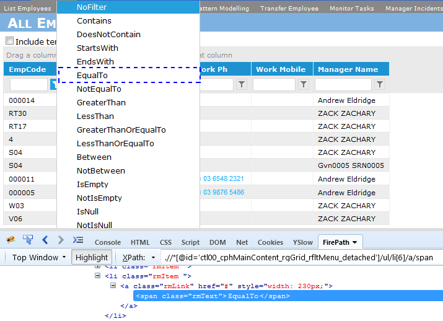Go forward with Firebug right arrow
443x321 pixels.
click(x=61, y=240)
